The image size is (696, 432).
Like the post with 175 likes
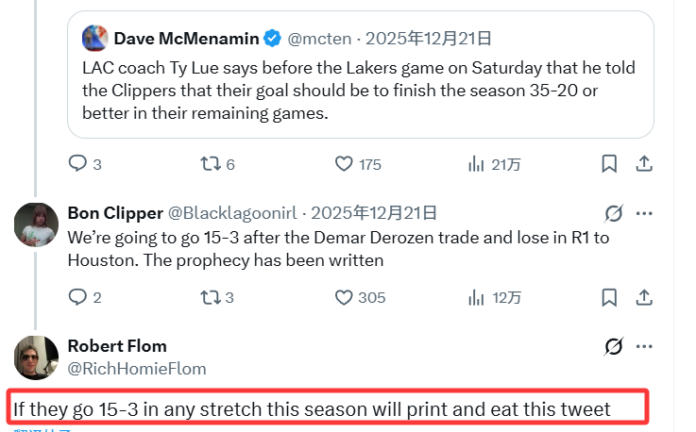[x=345, y=163]
